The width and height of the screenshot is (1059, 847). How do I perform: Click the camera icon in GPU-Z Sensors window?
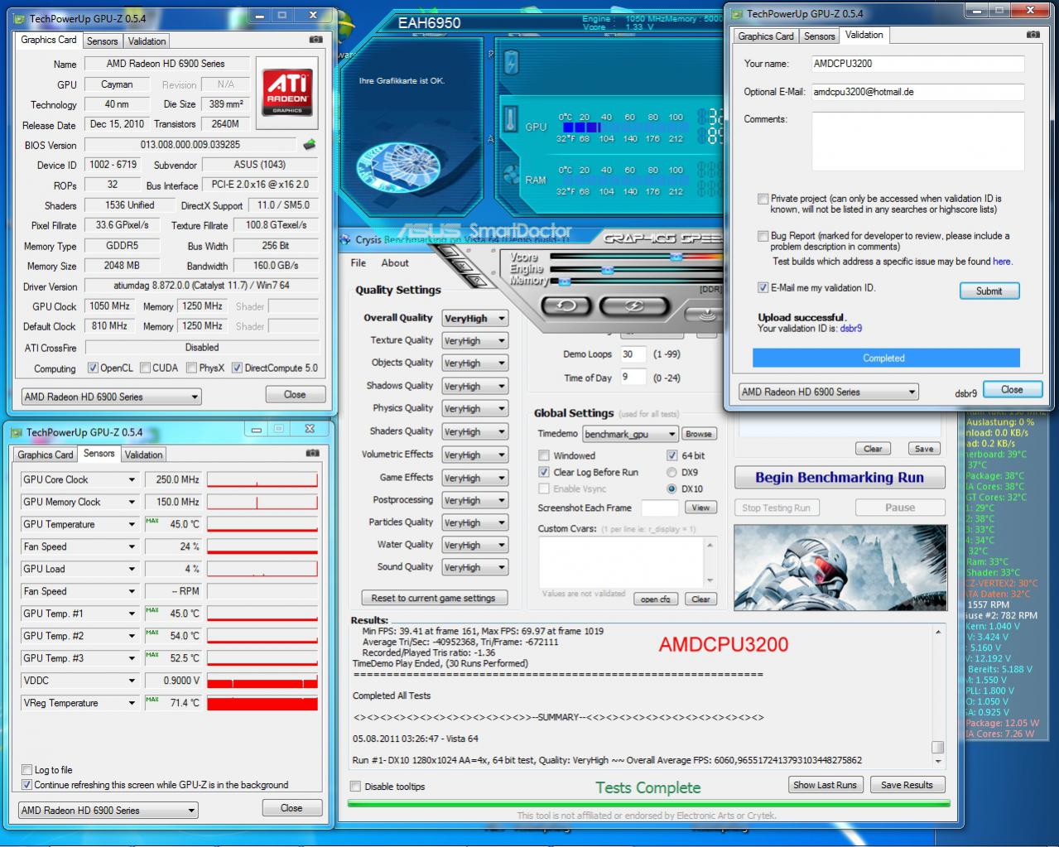click(x=312, y=453)
